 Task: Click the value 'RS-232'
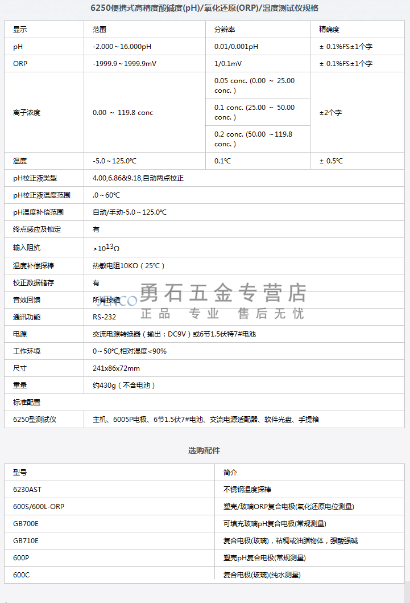104,317
